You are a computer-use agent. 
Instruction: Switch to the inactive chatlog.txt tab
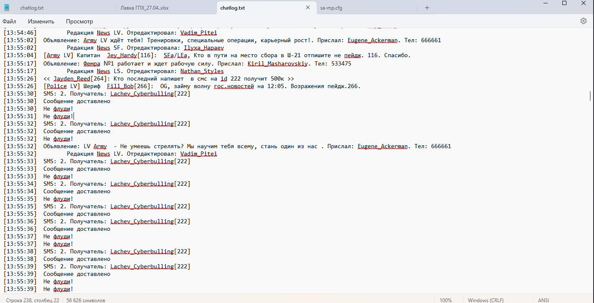32,8
